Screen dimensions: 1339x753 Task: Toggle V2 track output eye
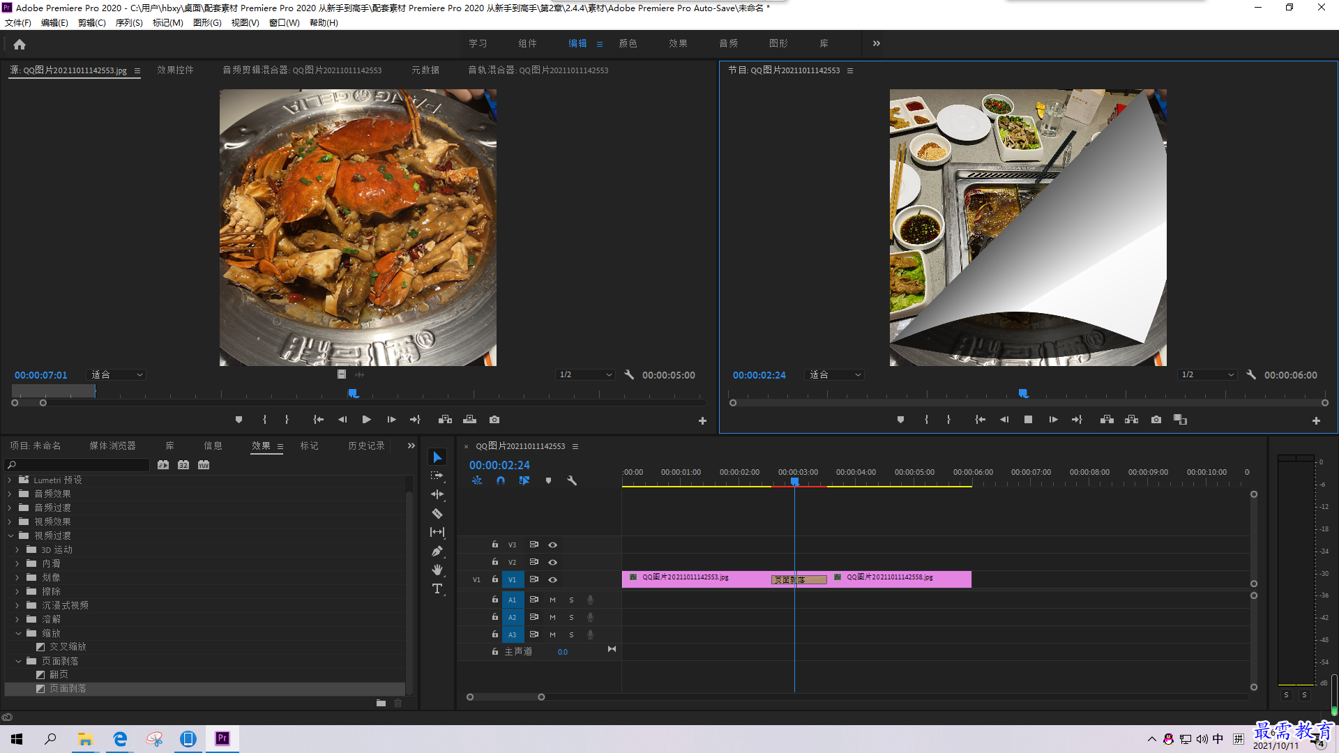coord(552,562)
